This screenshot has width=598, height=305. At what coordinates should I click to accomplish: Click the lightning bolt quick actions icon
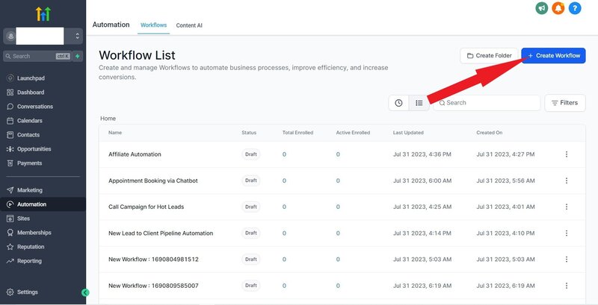(78, 56)
